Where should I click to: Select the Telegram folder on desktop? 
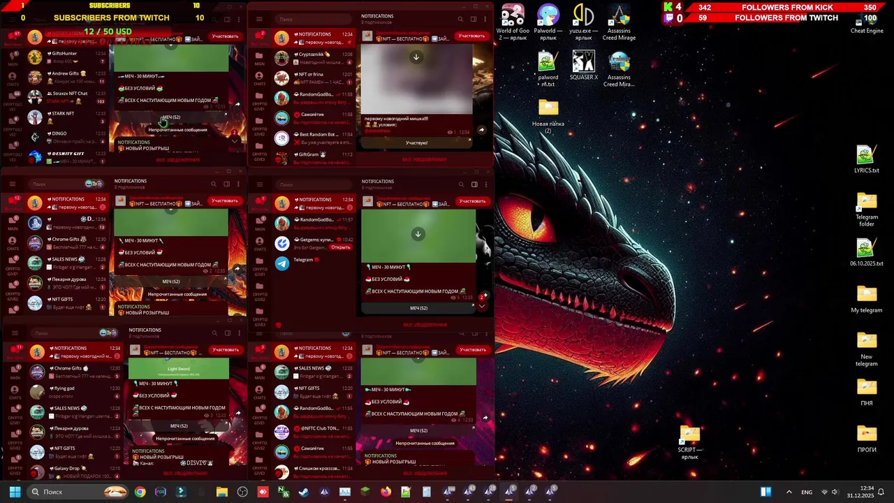tap(866, 210)
